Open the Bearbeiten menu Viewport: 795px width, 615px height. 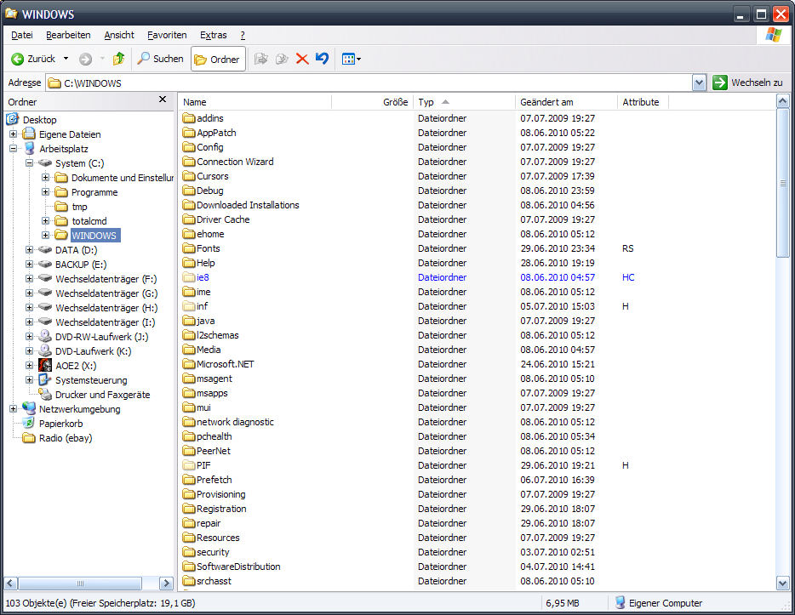click(68, 35)
